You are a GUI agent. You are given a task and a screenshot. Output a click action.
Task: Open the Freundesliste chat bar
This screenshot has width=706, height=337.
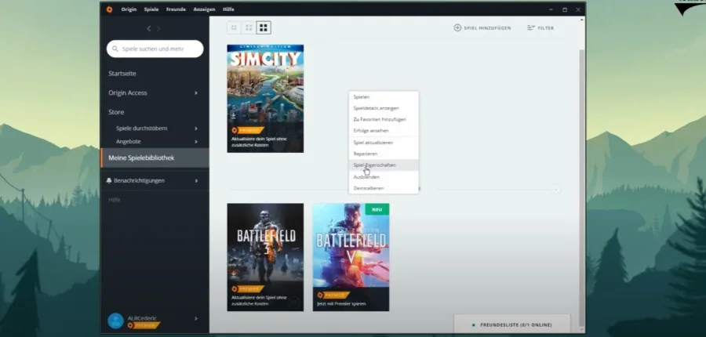click(512, 324)
